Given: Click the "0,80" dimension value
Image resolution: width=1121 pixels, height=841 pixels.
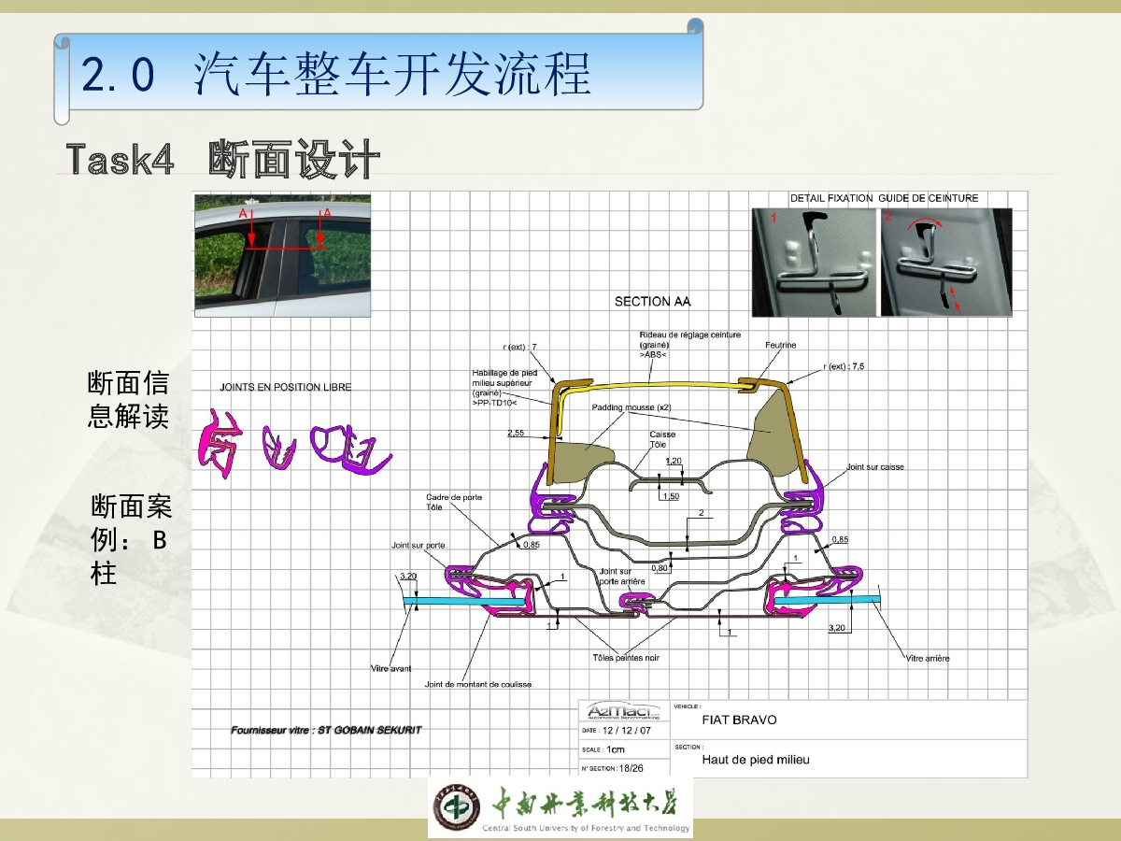Looking at the screenshot, I should (x=660, y=567).
